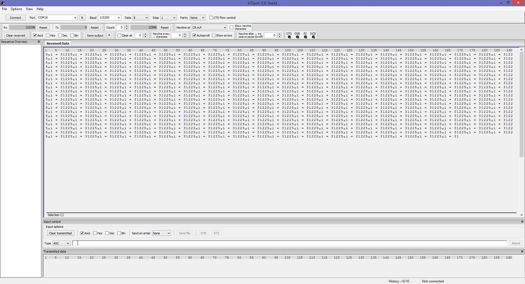Viewport: 525px width, 284px height.
Task: Uncheck Ascii display in received data toolbar
Action: click(x=35, y=36)
